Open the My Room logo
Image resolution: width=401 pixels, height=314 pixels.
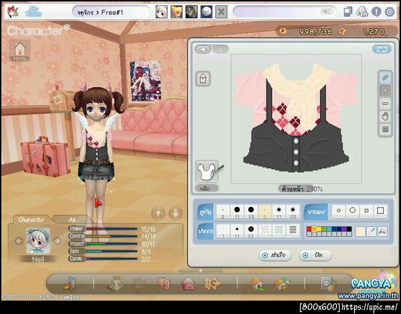[x=34, y=12]
